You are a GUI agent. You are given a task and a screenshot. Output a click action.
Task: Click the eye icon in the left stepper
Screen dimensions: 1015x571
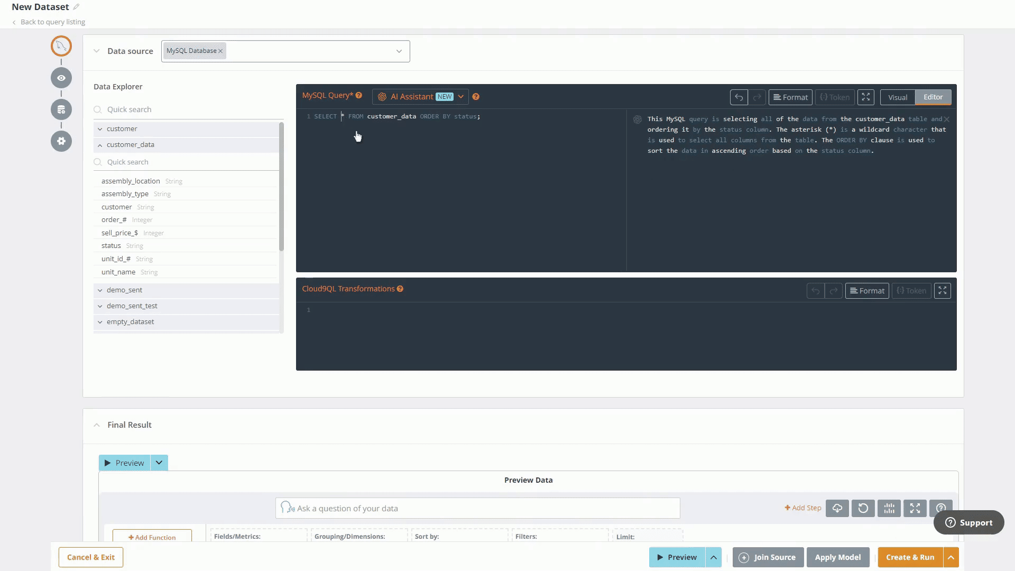click(61, 78)
